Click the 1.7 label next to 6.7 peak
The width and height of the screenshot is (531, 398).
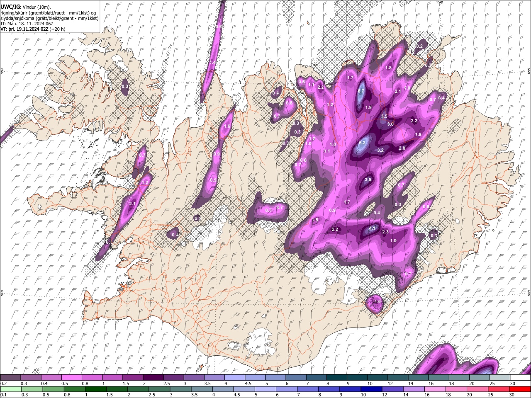[x=350, y=78]
